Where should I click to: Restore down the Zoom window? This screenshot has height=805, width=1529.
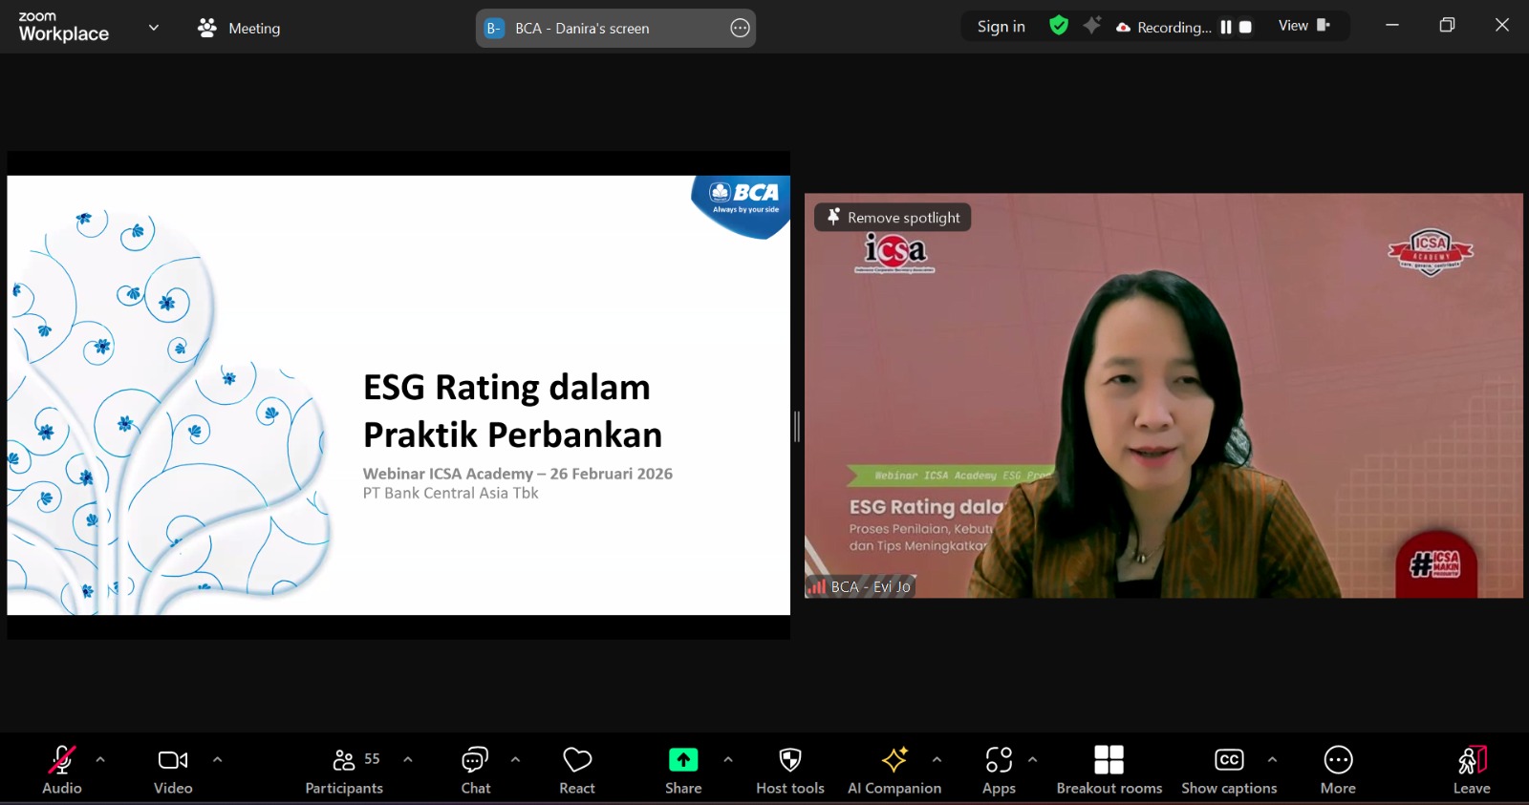point(1447,25)
